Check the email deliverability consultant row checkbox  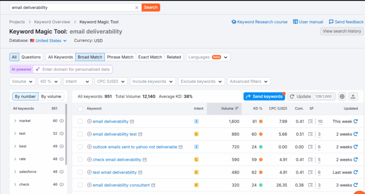tap(80, 185)
